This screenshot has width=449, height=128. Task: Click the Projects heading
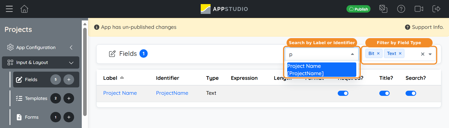coord(18,29)
